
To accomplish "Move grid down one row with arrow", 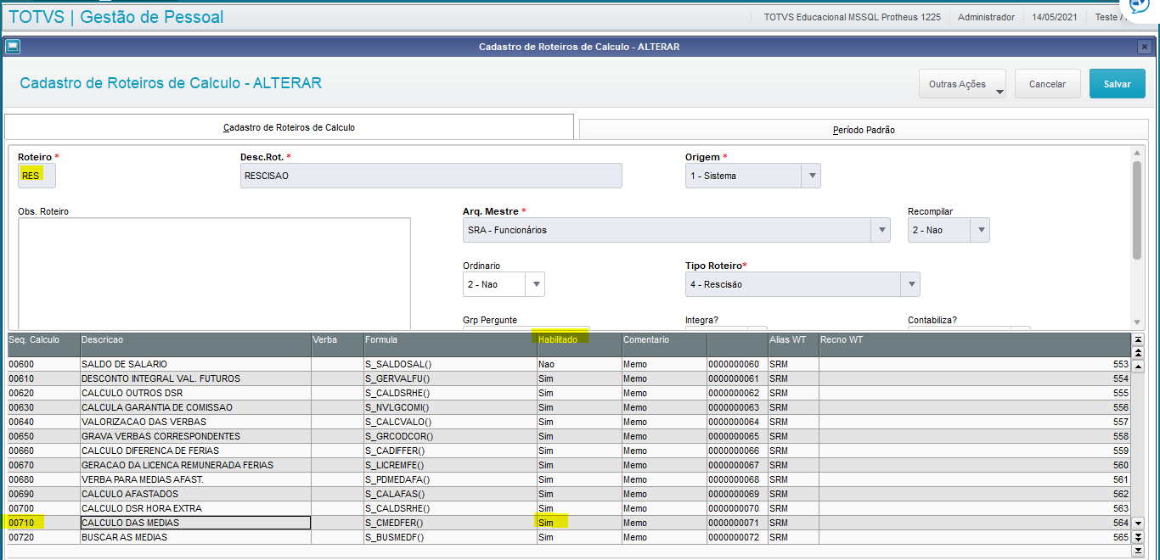I will pyautogui.click(x=1138, y=524).
